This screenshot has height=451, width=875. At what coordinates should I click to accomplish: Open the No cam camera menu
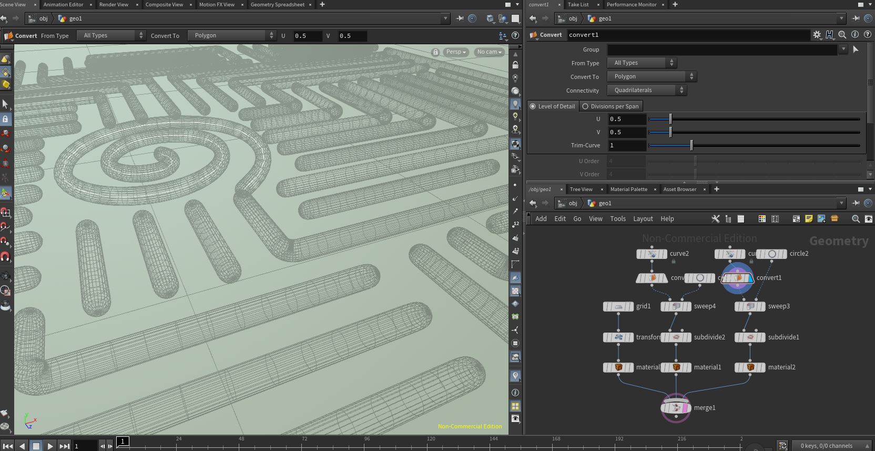(x=489, y=52)
